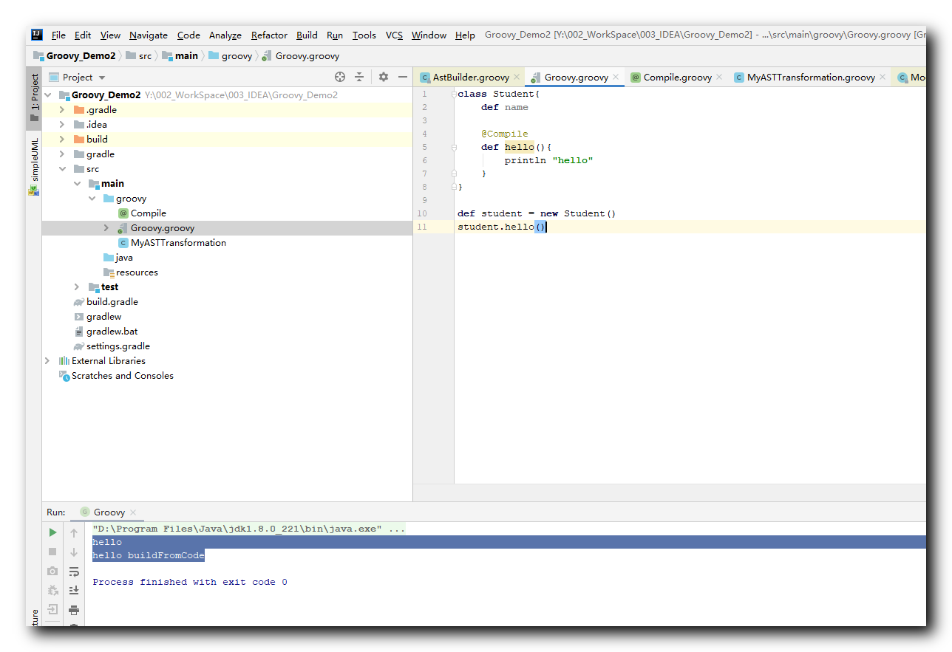Viewport: 952px width, 652px height.
Task: Click the main breadcrumb
Action: (x=180, y=56)
